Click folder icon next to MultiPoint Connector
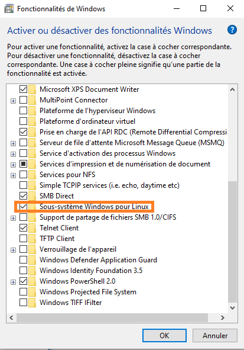This screenshot has height=350, width=244. pos(32,100)
